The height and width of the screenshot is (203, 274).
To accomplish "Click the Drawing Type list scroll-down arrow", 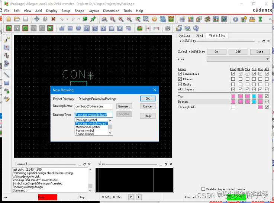I will (110, 133).
